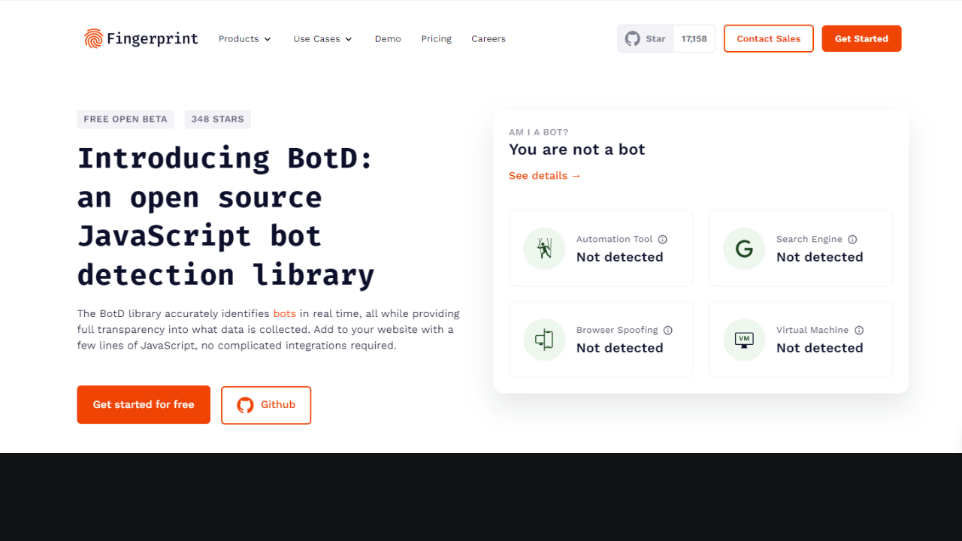Expand the Products dropdown menu
The width and height of the screenshot is (962, 541).
244,39
